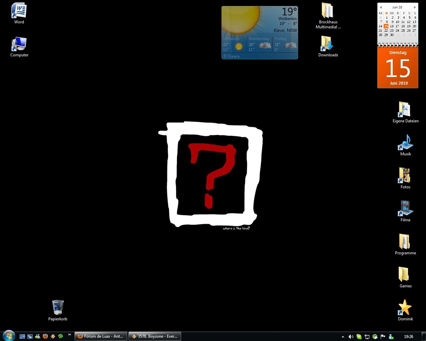Click Show Desktop in quick launch
Image resolution: width=426 pixels, height=341 pixels.
click(22, 336)
